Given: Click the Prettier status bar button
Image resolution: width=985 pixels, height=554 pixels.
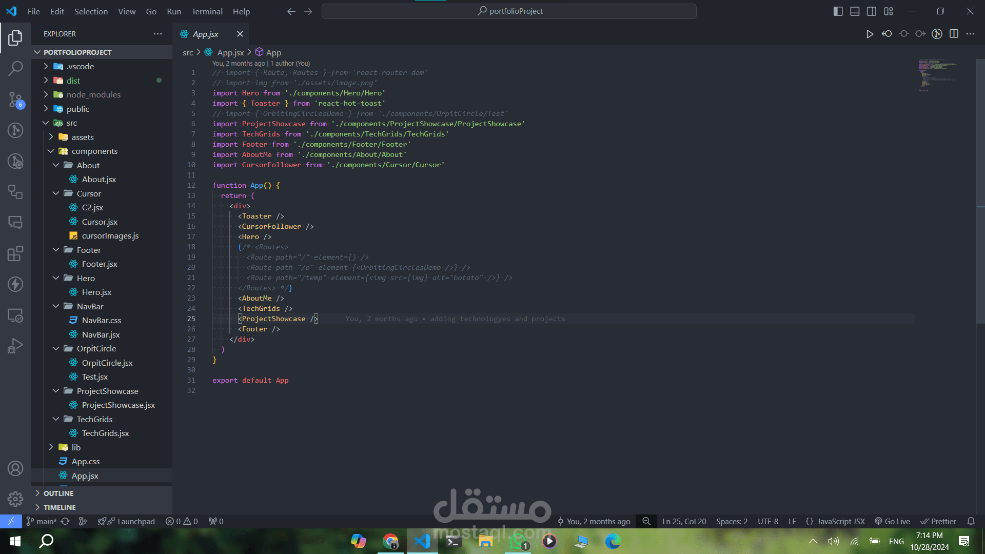Looking at the screenshot, I should coord(938,521).
